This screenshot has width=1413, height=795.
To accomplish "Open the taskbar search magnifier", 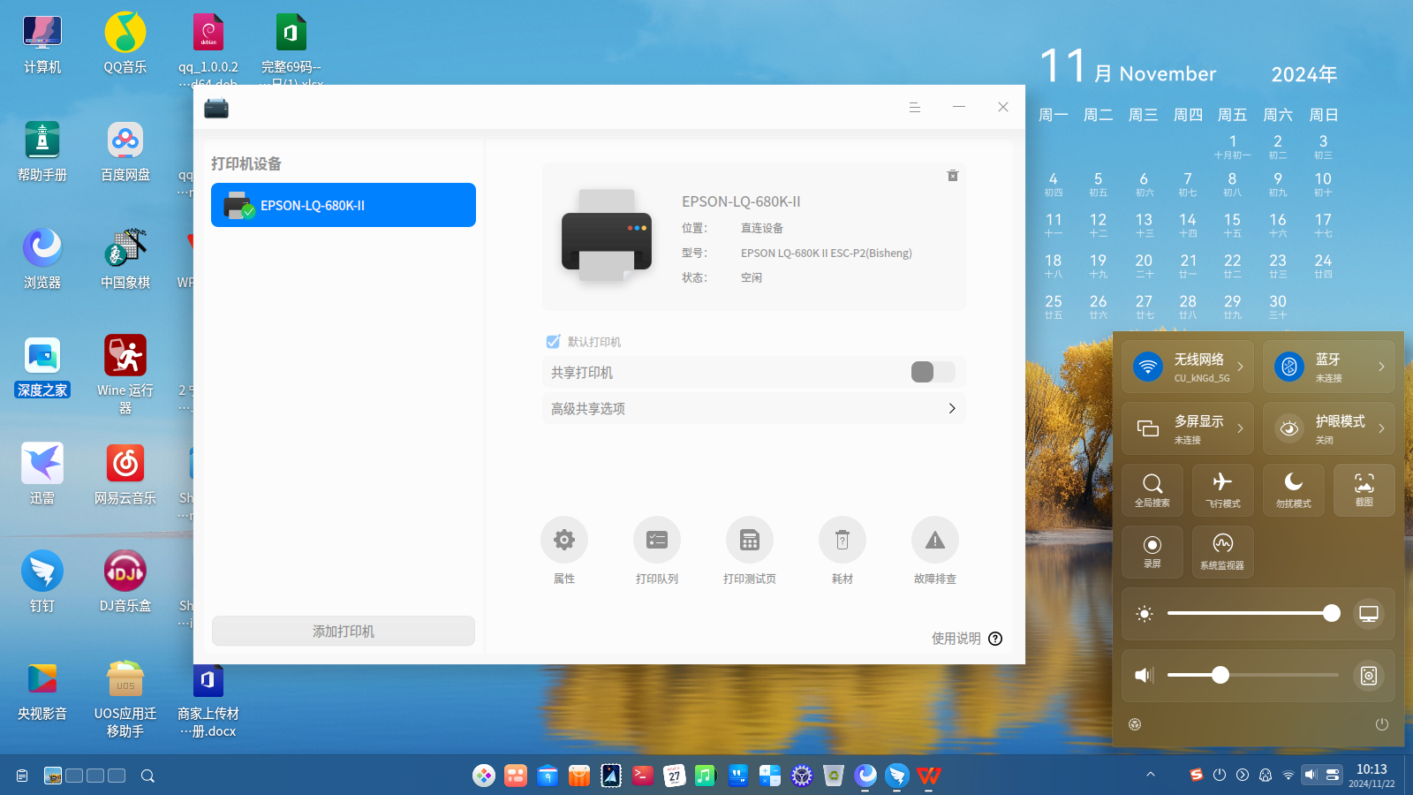I will click(147, 776).
